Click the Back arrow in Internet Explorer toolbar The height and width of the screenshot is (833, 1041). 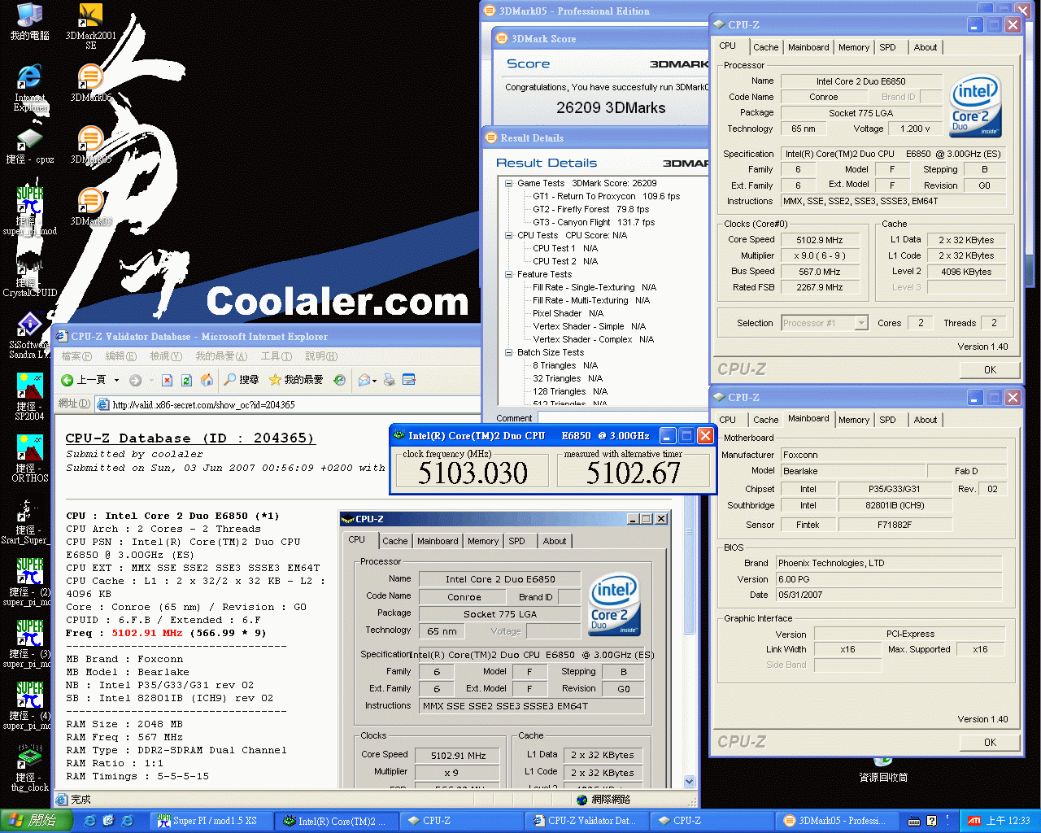coord(85,380)
